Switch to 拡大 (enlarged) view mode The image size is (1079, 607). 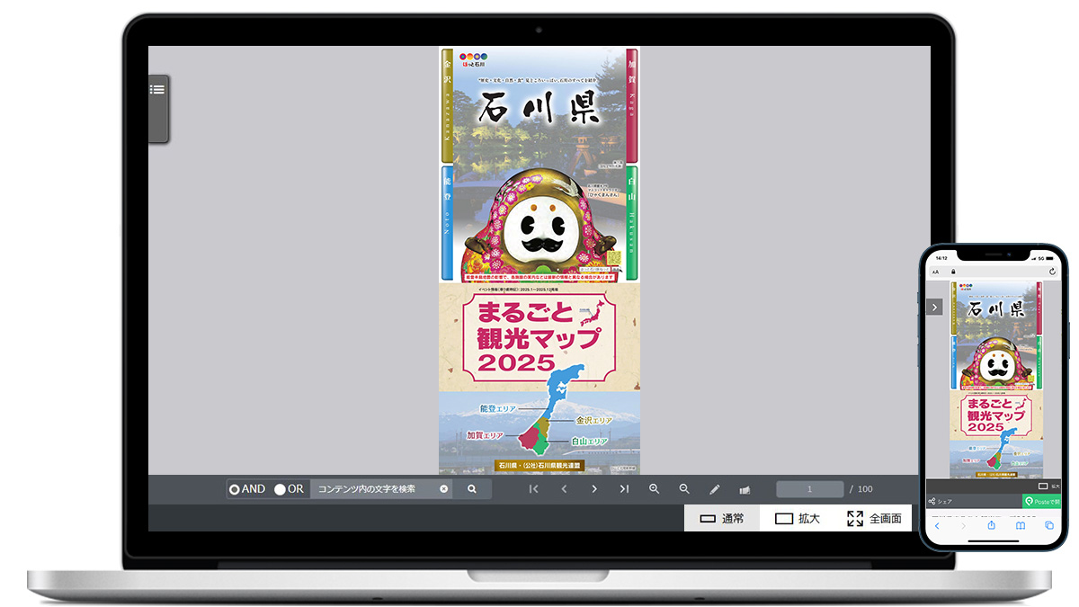[798, 518]
